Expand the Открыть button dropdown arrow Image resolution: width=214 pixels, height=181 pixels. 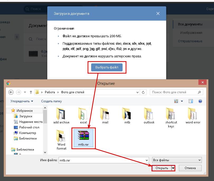[x=173, y=168]
